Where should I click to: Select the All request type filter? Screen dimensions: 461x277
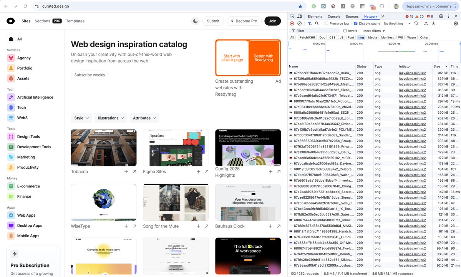(x=292, y=38)
